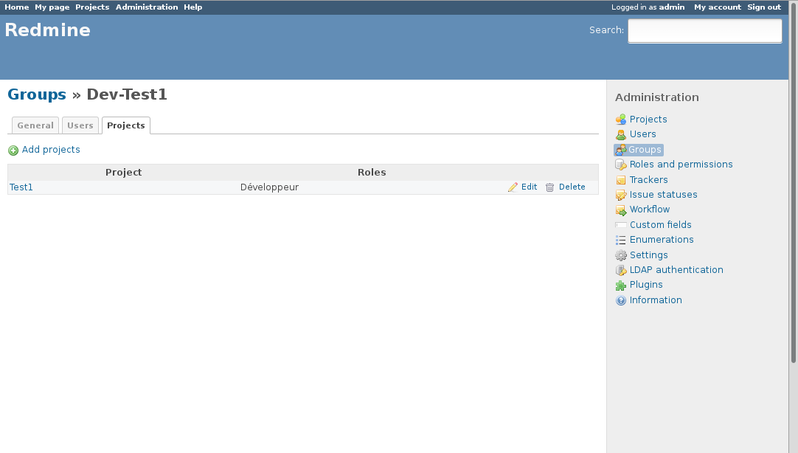Image resolution: width=798 pixels, height=453 pixels.
Task: Click the Search input field
Action: [705, 31]
